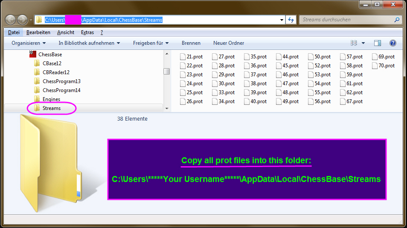Viewport: 407px width, 228px height.
Task: Select file 24.prot
Action: pos(192,84)
